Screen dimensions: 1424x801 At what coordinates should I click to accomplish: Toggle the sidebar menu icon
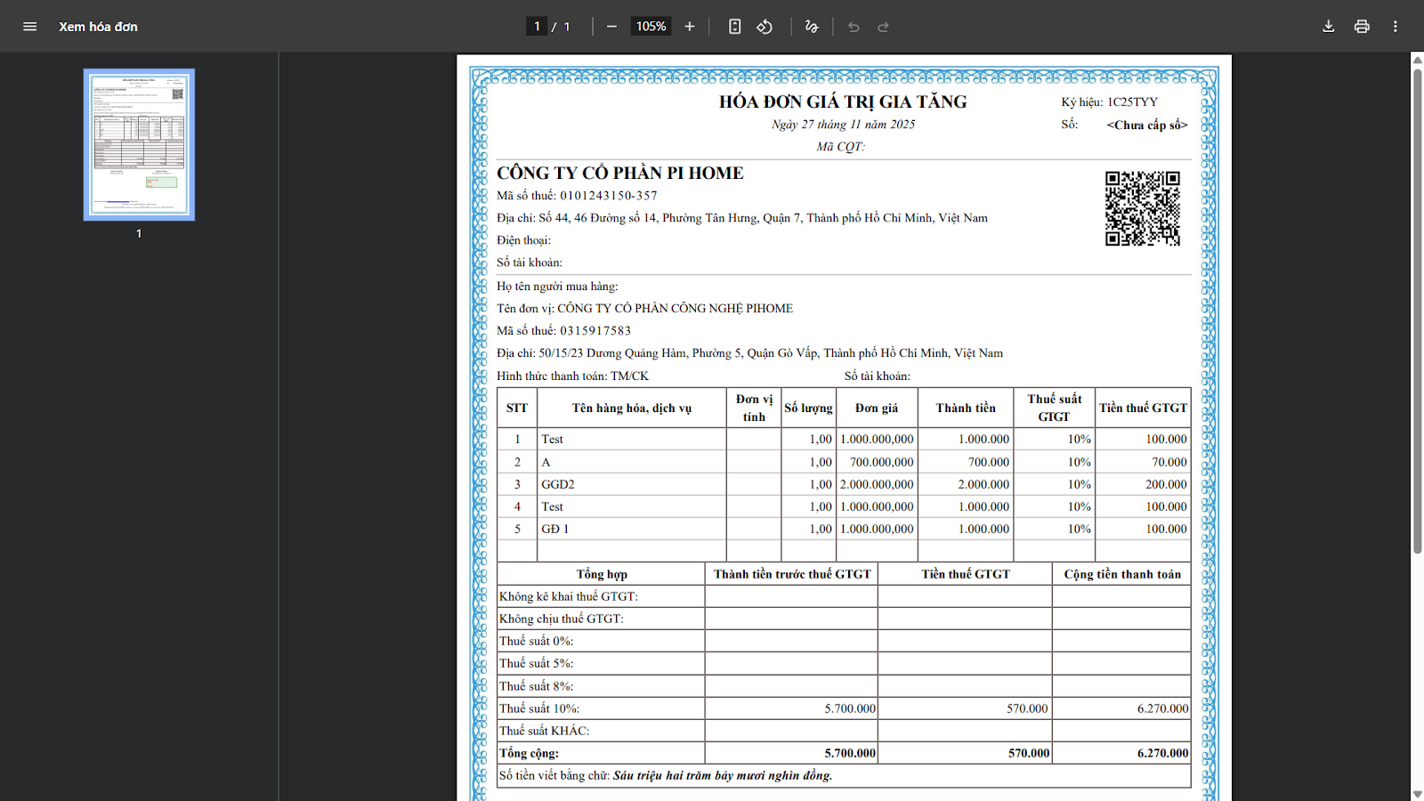[x=29, y=27]
